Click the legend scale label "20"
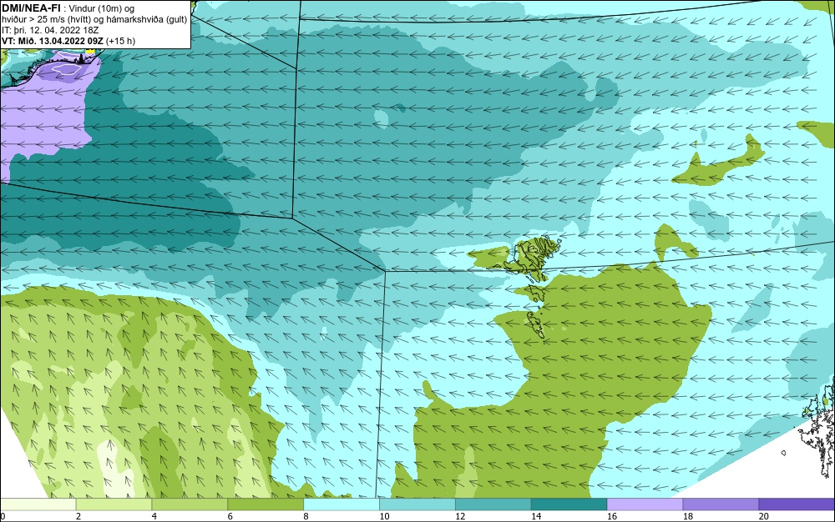835x522 pixels. [764, 516]
